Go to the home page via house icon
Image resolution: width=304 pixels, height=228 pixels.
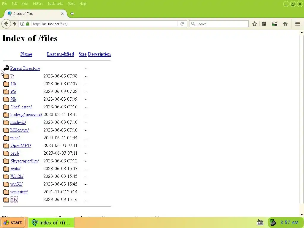tap(285, 24)
